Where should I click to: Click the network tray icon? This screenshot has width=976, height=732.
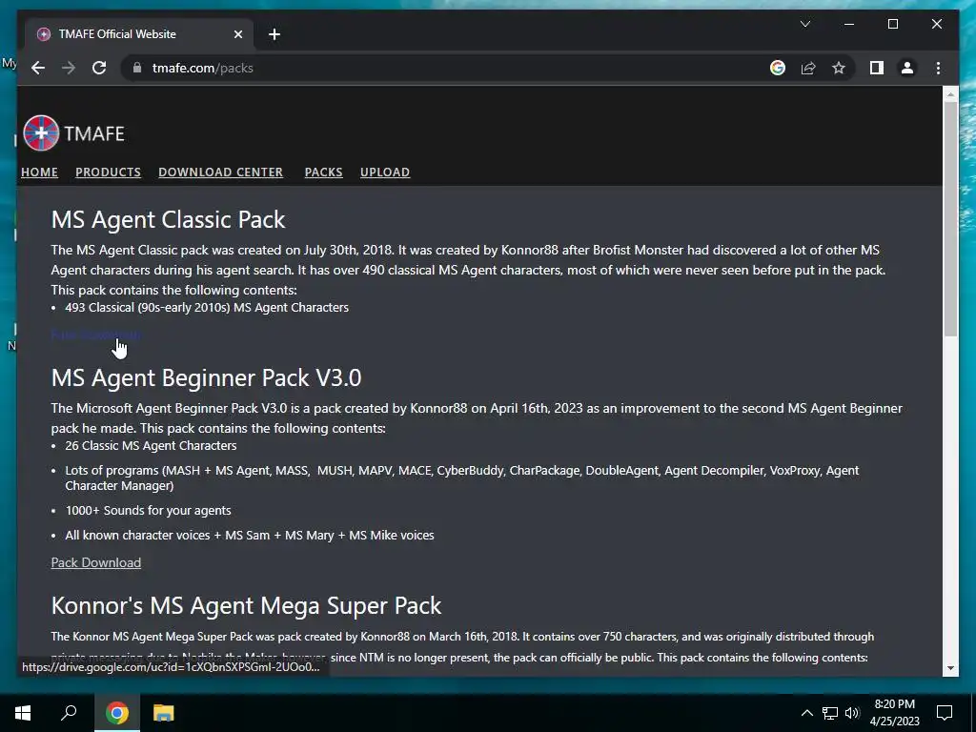[830, 713]
